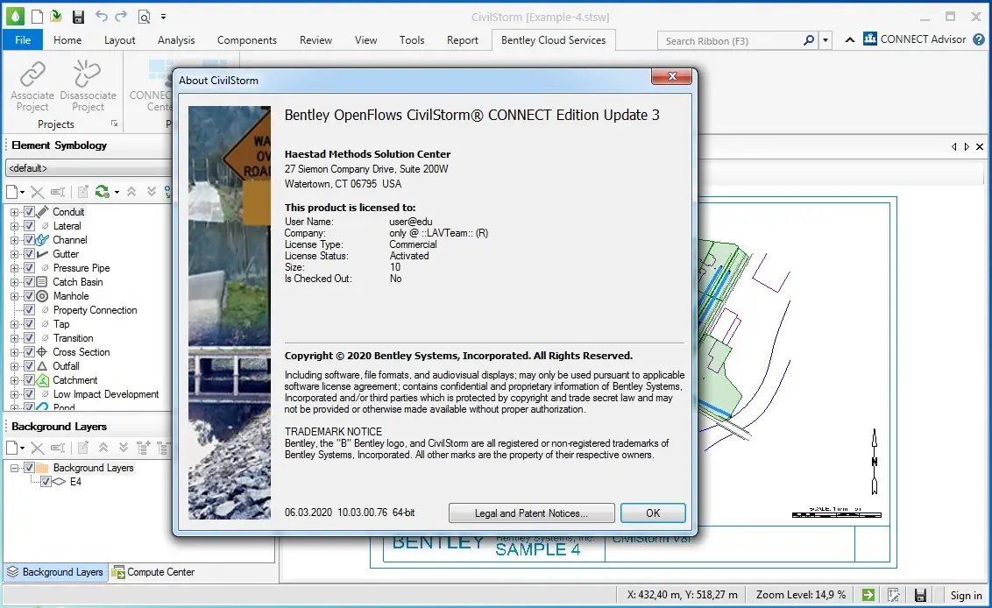
Task: Click the delete X icon in Element Symbology toolbar
Action: coord(38,192)
